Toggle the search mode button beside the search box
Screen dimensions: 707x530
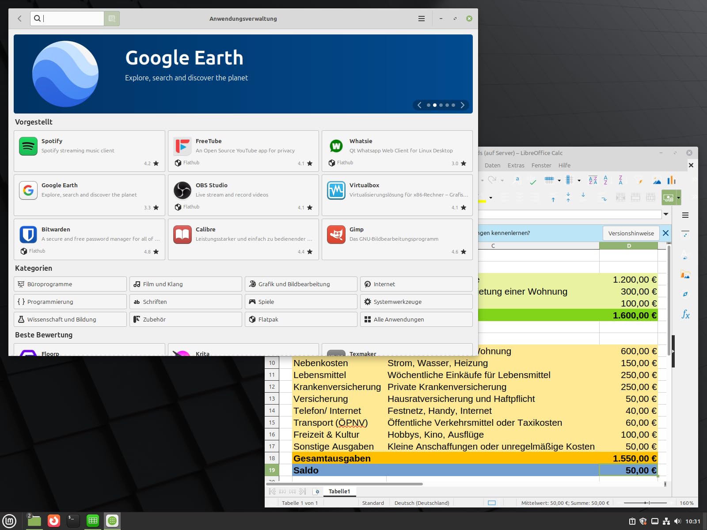coord(112,19)
